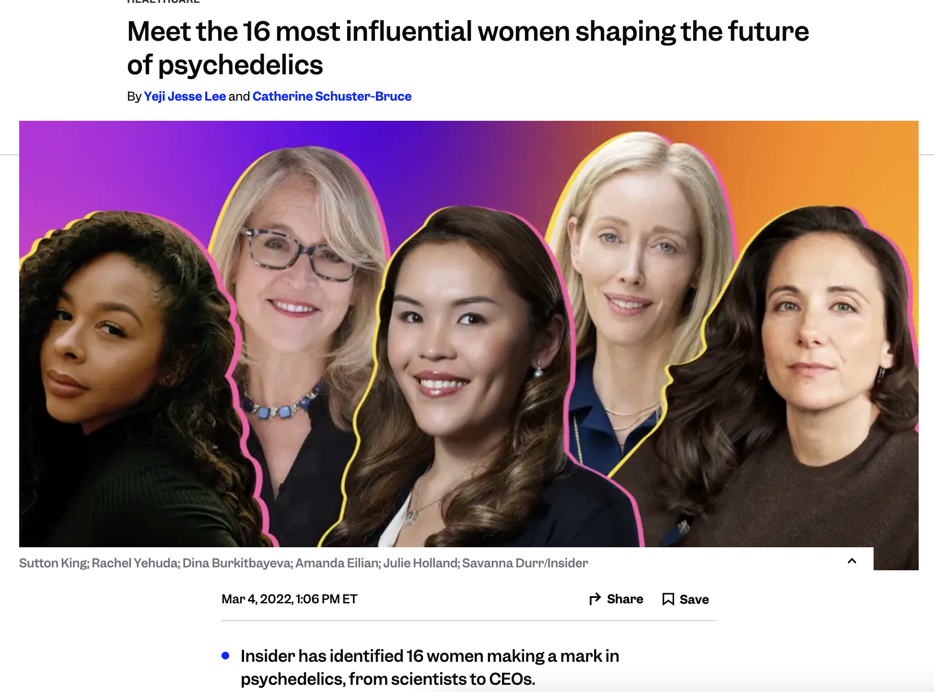The image size is (934, 692).
Task: Click the Share arrow icon
Action: click(595, 599)
